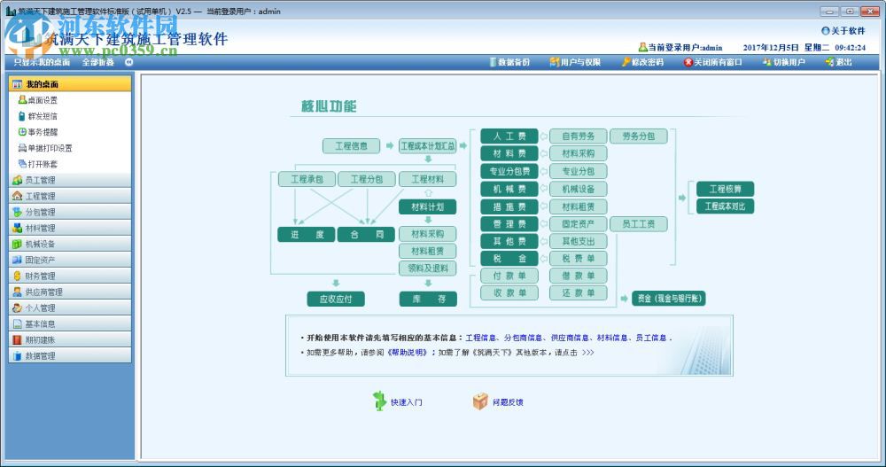Click 工程分包 flowchart button
Screen dimensions: 886x467
coord(367,179)
